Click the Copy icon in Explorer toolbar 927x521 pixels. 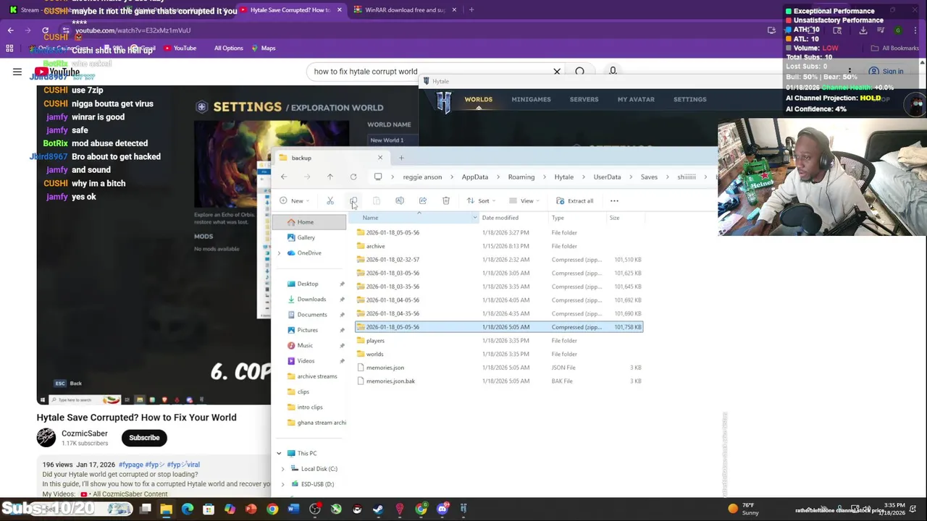pyautogui.click(x=353, y=200)
